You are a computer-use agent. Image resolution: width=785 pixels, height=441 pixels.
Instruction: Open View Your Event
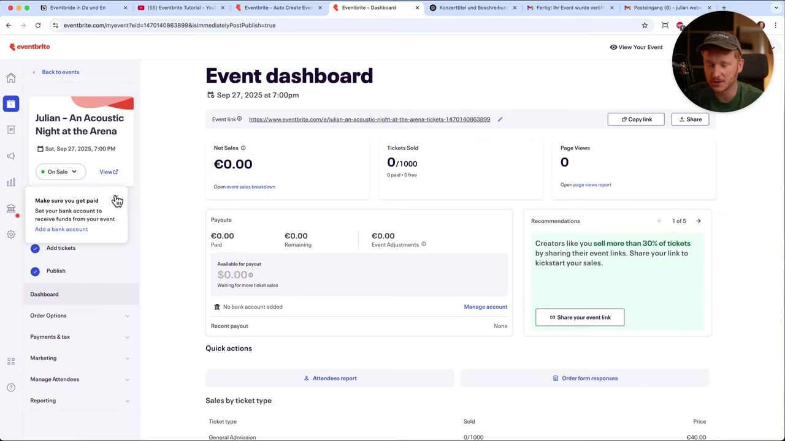tap(636, 47)
